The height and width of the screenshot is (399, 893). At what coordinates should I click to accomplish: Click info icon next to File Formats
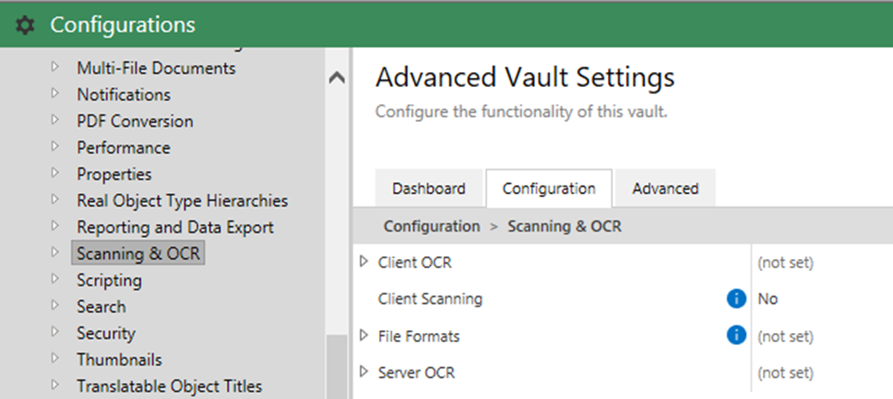point(735,336)
